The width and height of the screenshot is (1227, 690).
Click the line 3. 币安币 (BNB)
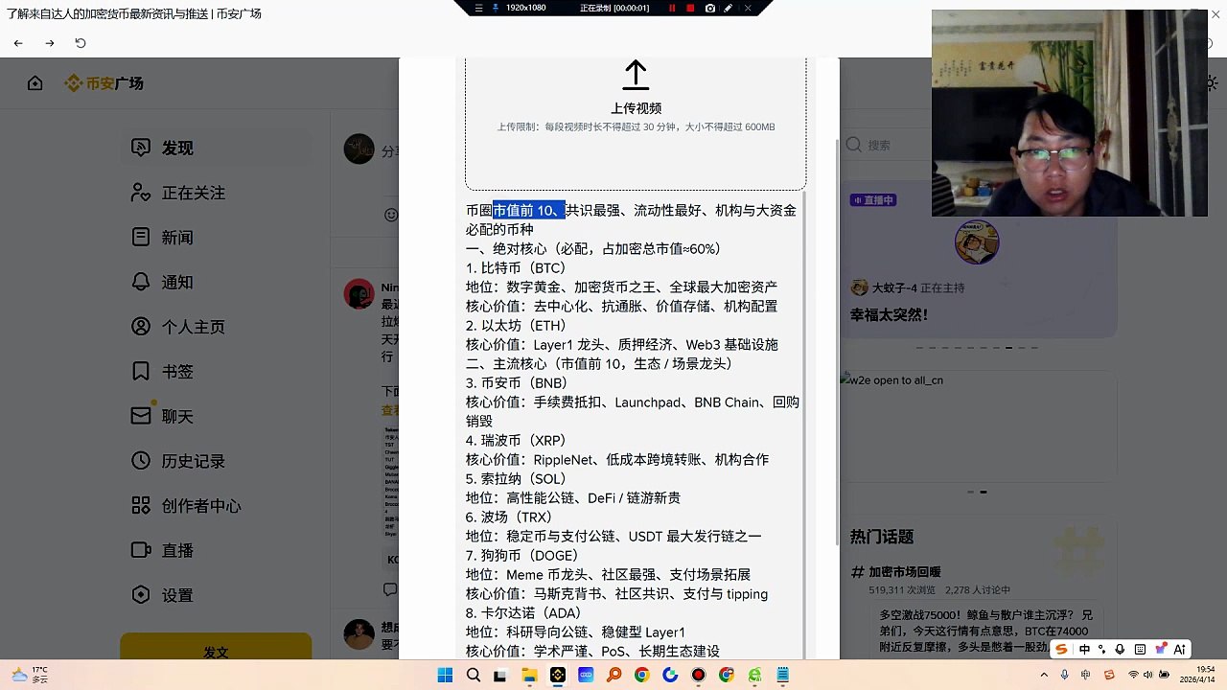[517, 382]
